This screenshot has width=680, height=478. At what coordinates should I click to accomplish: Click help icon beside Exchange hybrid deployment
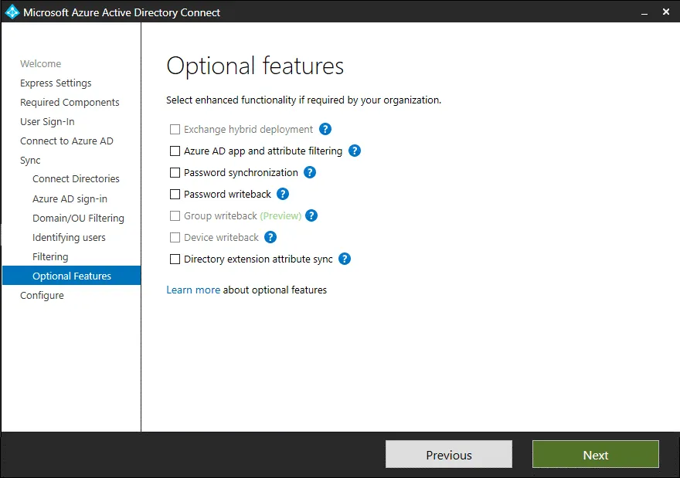[x=325, y=130]
